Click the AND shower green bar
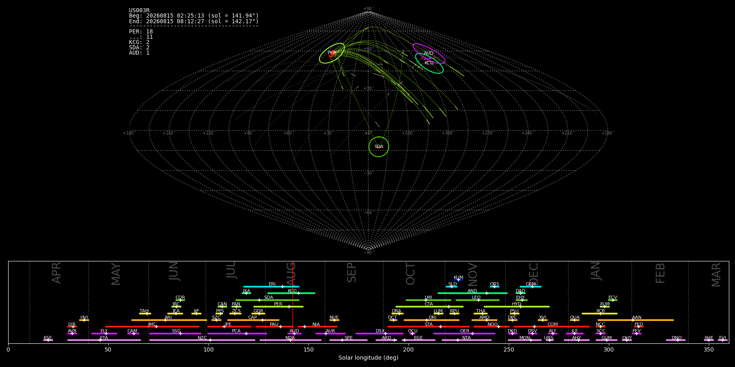This screenshot has height=367, width=735. pyautogui.click(x=472, y=293)
